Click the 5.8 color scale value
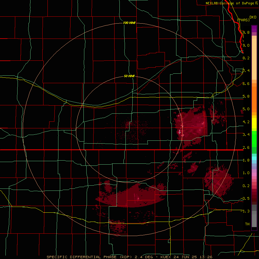The image size is (259, 259). pos(246,96)
